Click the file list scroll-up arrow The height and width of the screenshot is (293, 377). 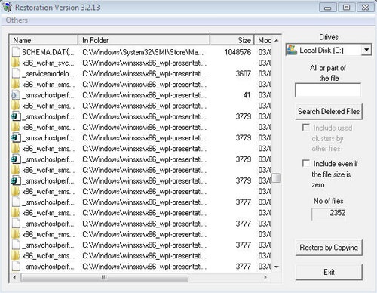pyautogui.click(x=277, y=40)
